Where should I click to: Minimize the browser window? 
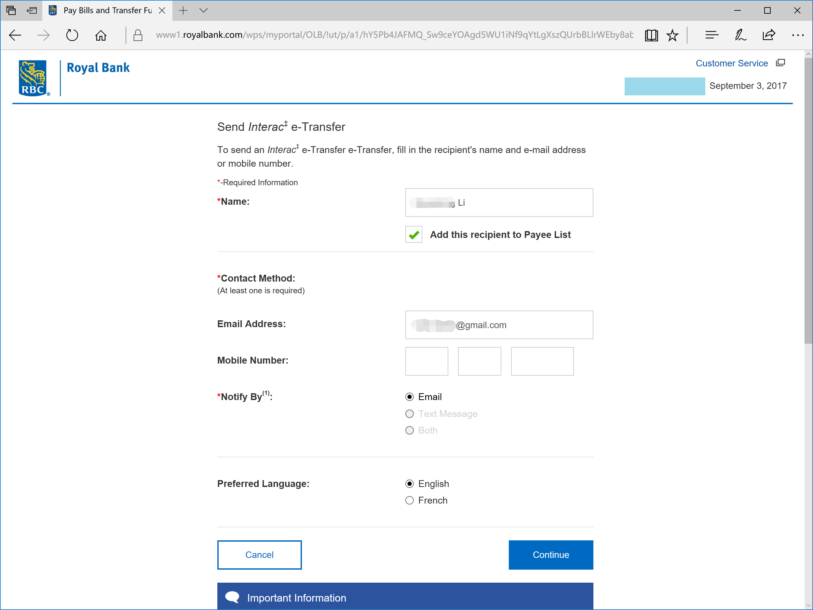coord(737,10)
